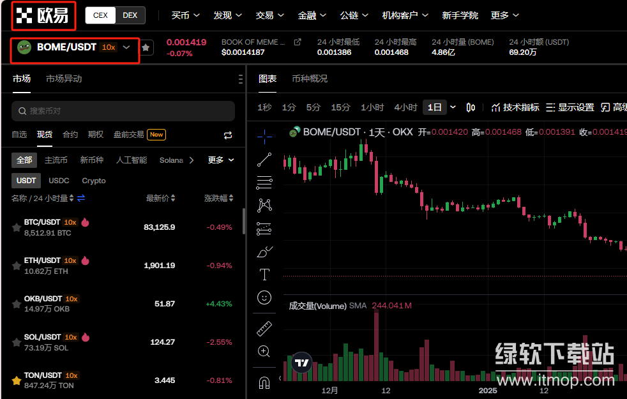627x399 pixels.
Task: Select the pattern drawing tool
Action: point(264,206)
